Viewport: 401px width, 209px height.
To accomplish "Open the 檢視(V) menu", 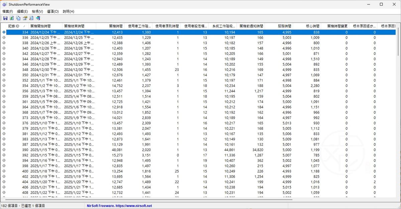I will click(37, 11).
